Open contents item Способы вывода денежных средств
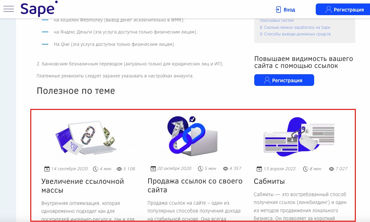 [x=295, y=34]
